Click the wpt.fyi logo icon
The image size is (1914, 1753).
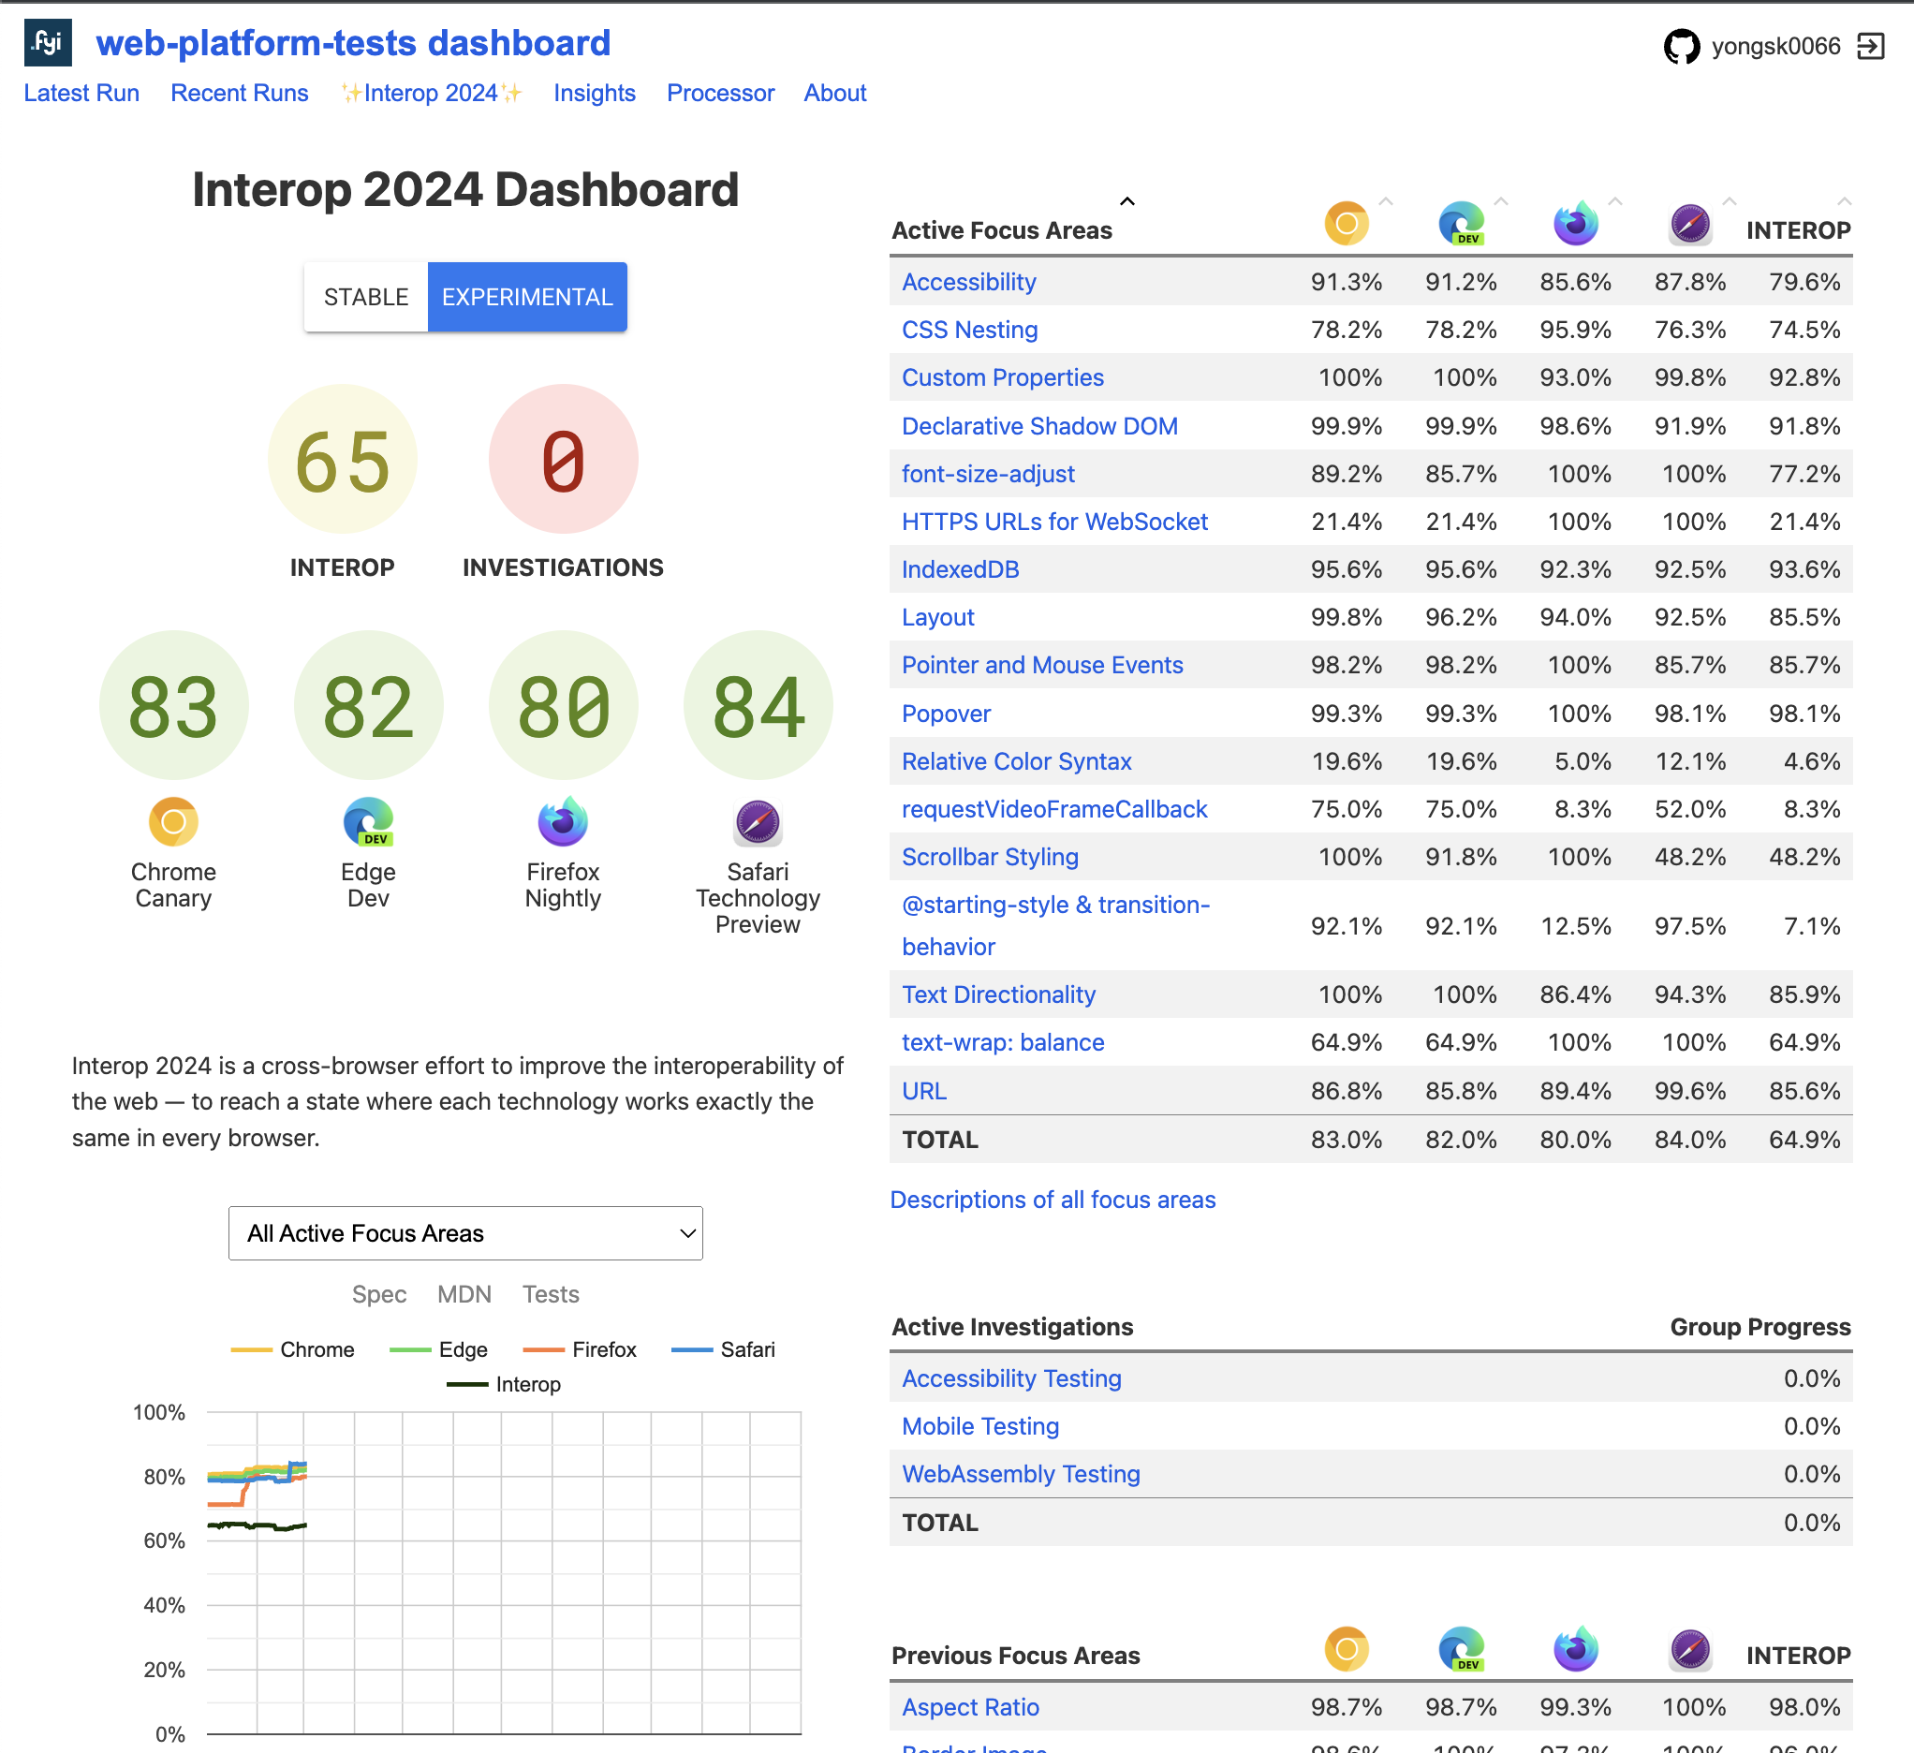[x=48, y=43]
